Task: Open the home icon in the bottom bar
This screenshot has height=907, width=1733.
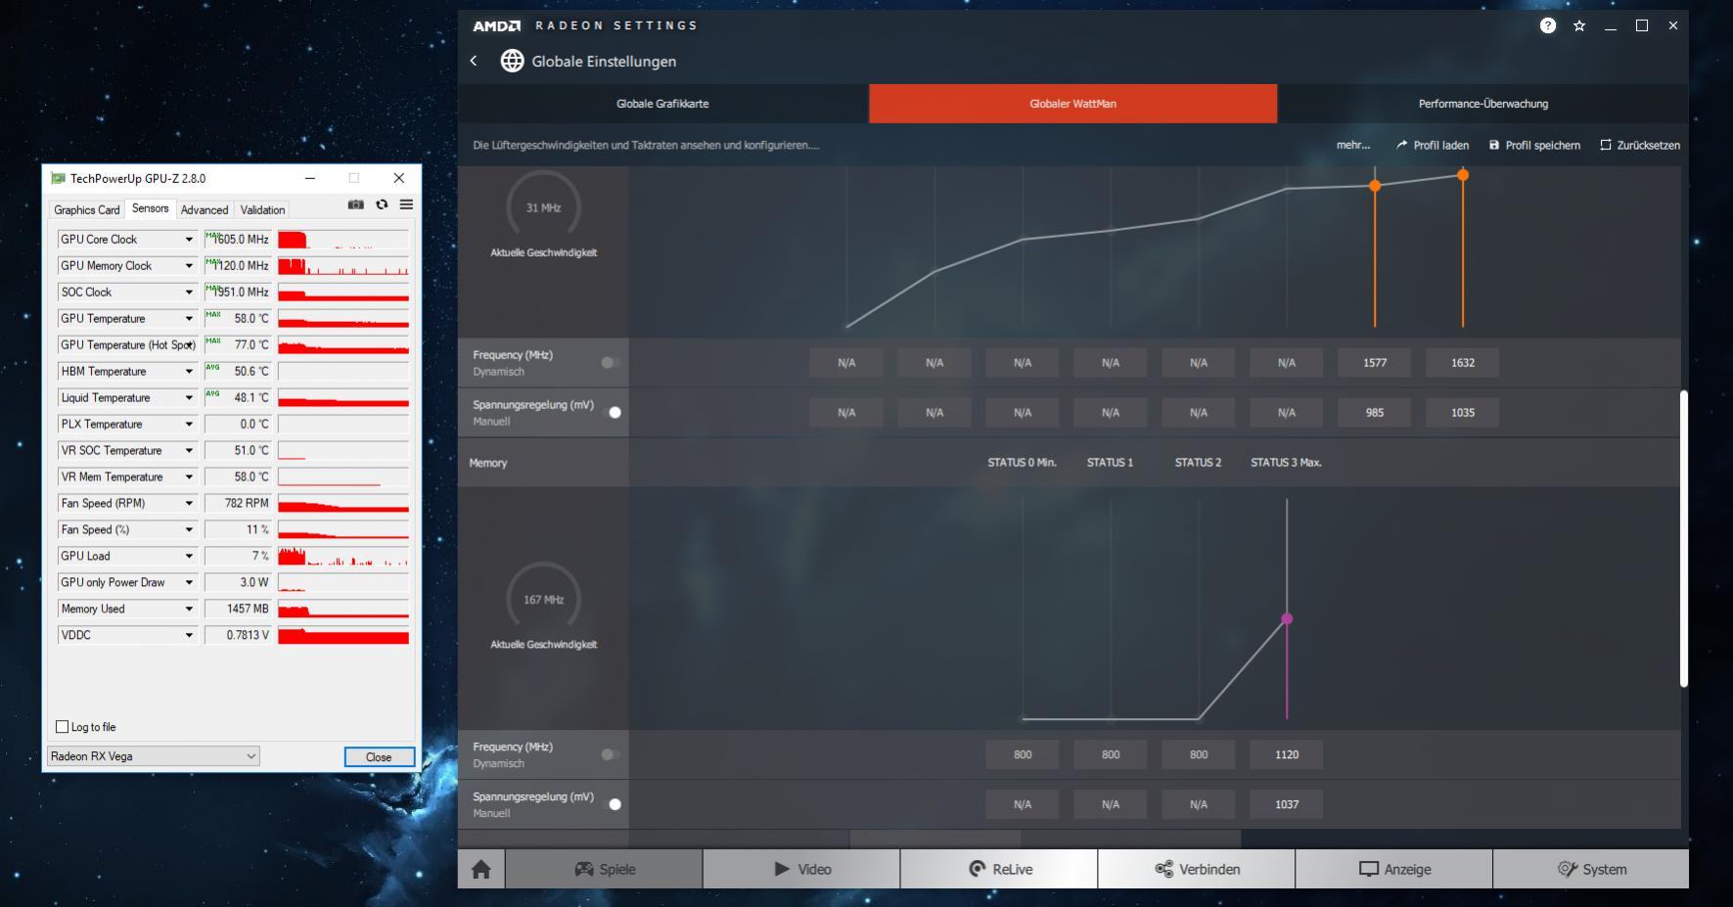Action: coord(480,869)
